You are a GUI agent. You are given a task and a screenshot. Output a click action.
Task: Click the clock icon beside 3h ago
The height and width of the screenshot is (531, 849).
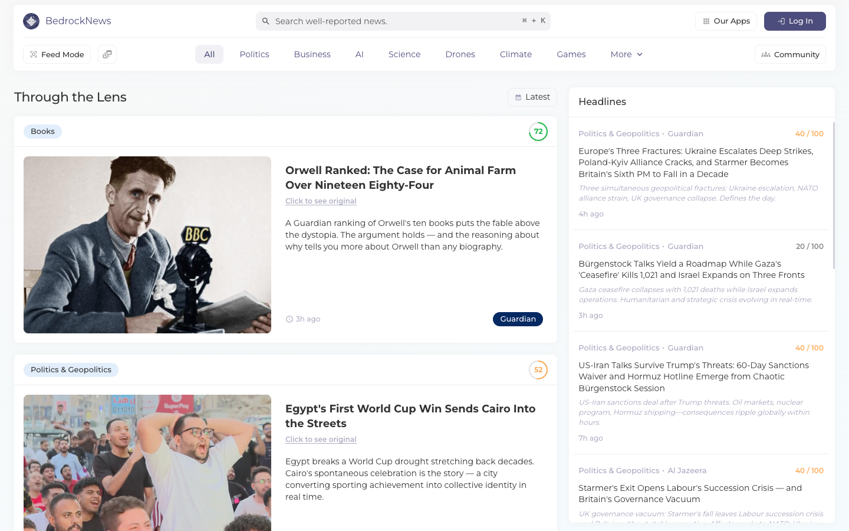(x=289, y=319)
